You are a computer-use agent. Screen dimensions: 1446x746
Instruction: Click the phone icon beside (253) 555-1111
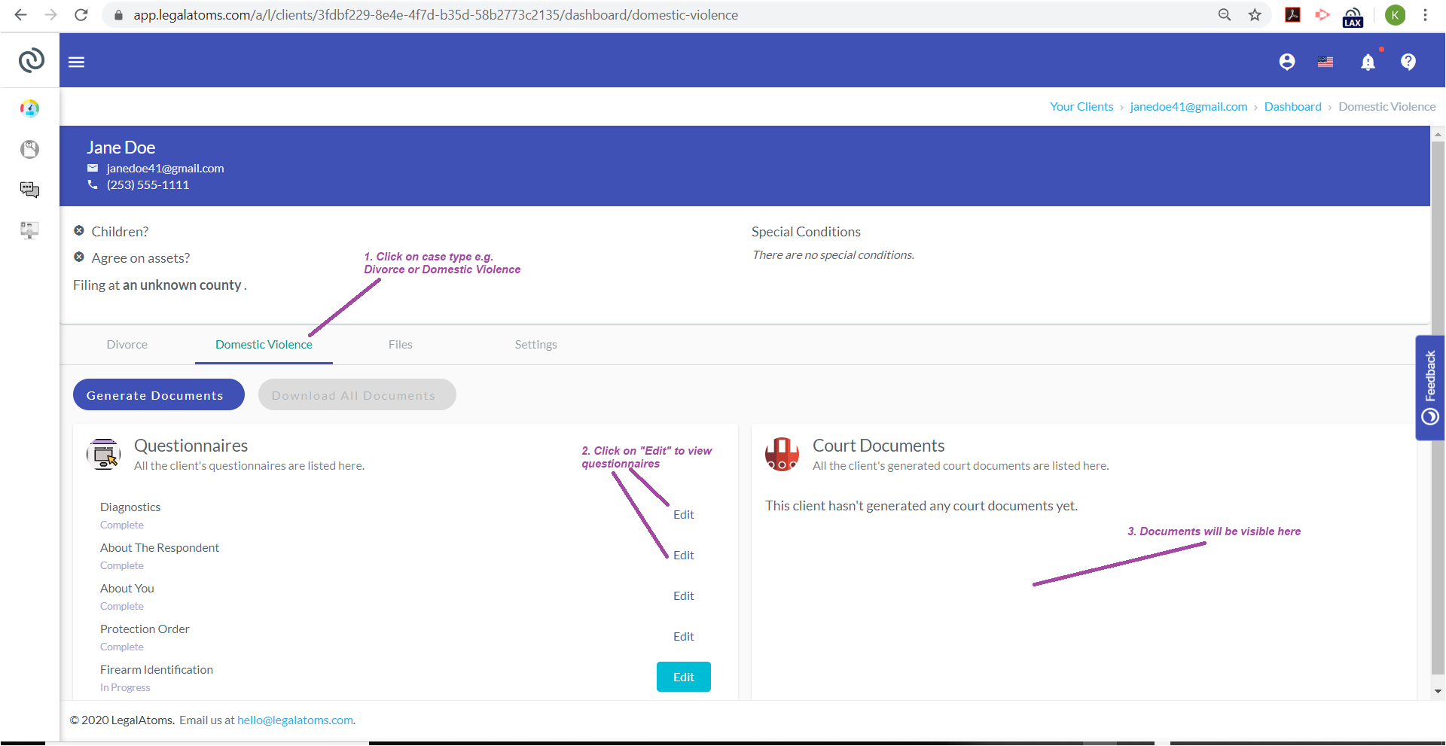pos(93,184)
